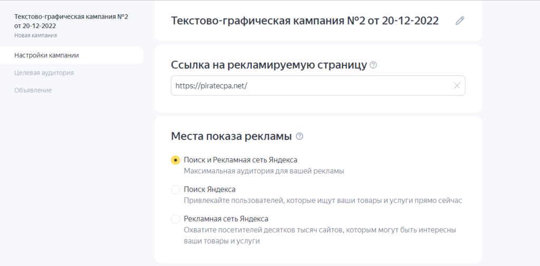Click the campaign name in the left sidebar
Screen dimensions: 540x266
coord(71,22)
